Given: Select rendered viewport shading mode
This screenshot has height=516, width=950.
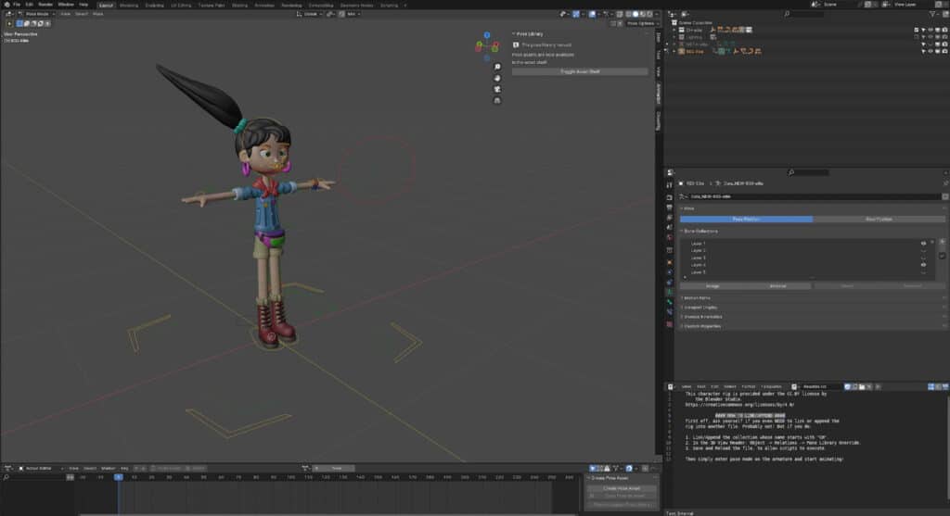Looking at the screenshot, I should [x=649, y=13].
